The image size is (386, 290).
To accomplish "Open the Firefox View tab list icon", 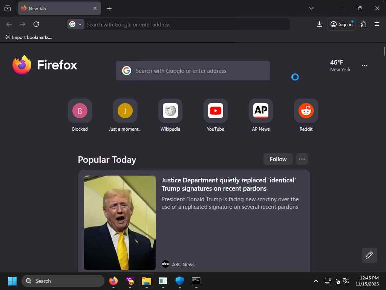I will click(x=8, y=8).
